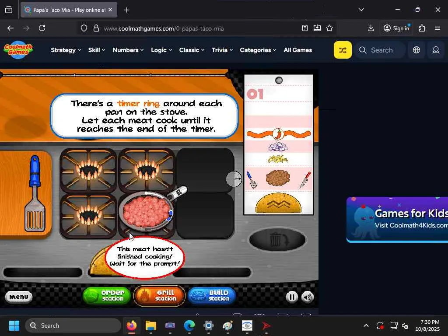Show hidden system tray icons

click(366, 325)
